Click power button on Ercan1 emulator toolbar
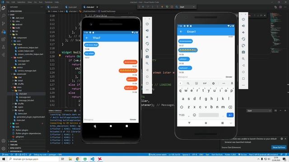This screenshot has height=162, width=289. [243, 19]
